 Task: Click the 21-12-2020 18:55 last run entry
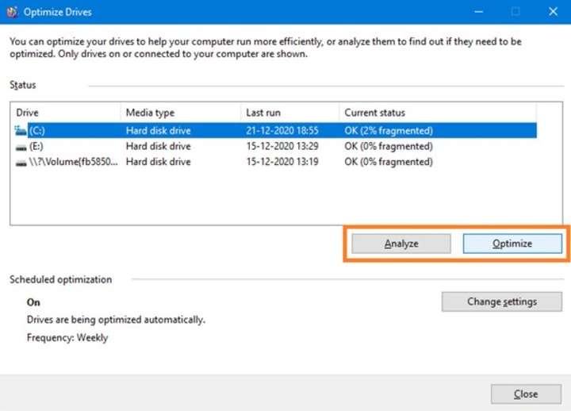coord(282,130)
